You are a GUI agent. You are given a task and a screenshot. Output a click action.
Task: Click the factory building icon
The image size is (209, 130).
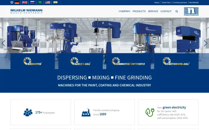(x=86, y=112)
